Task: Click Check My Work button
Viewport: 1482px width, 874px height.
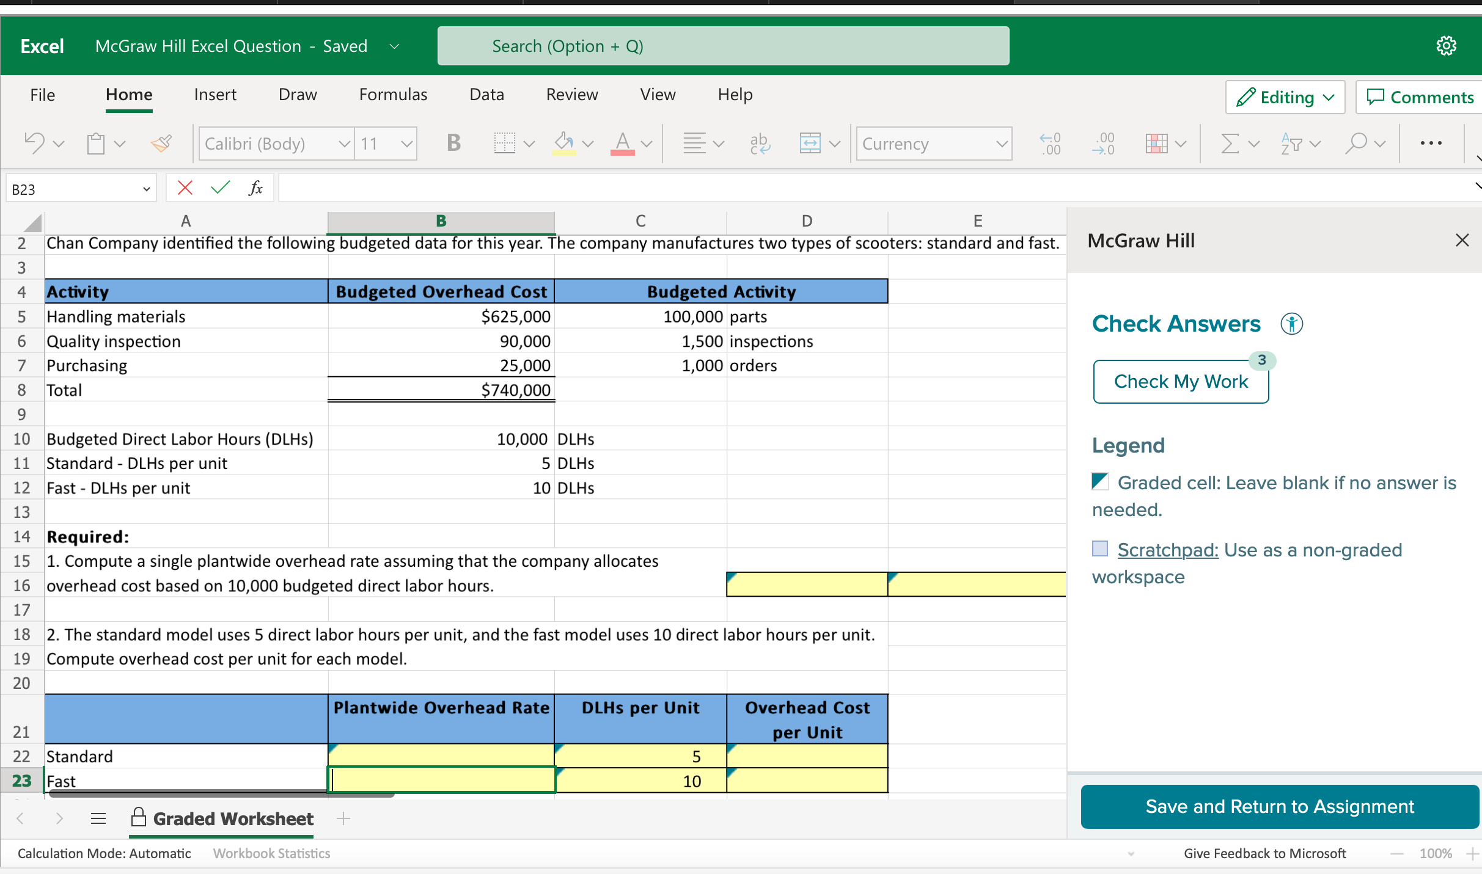Action: [x=1180, y=381]
